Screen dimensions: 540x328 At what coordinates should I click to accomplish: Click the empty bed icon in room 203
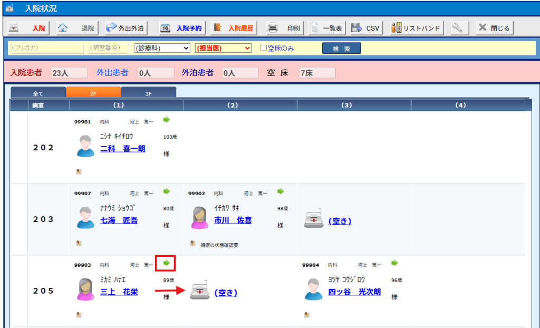pos(314,220)
